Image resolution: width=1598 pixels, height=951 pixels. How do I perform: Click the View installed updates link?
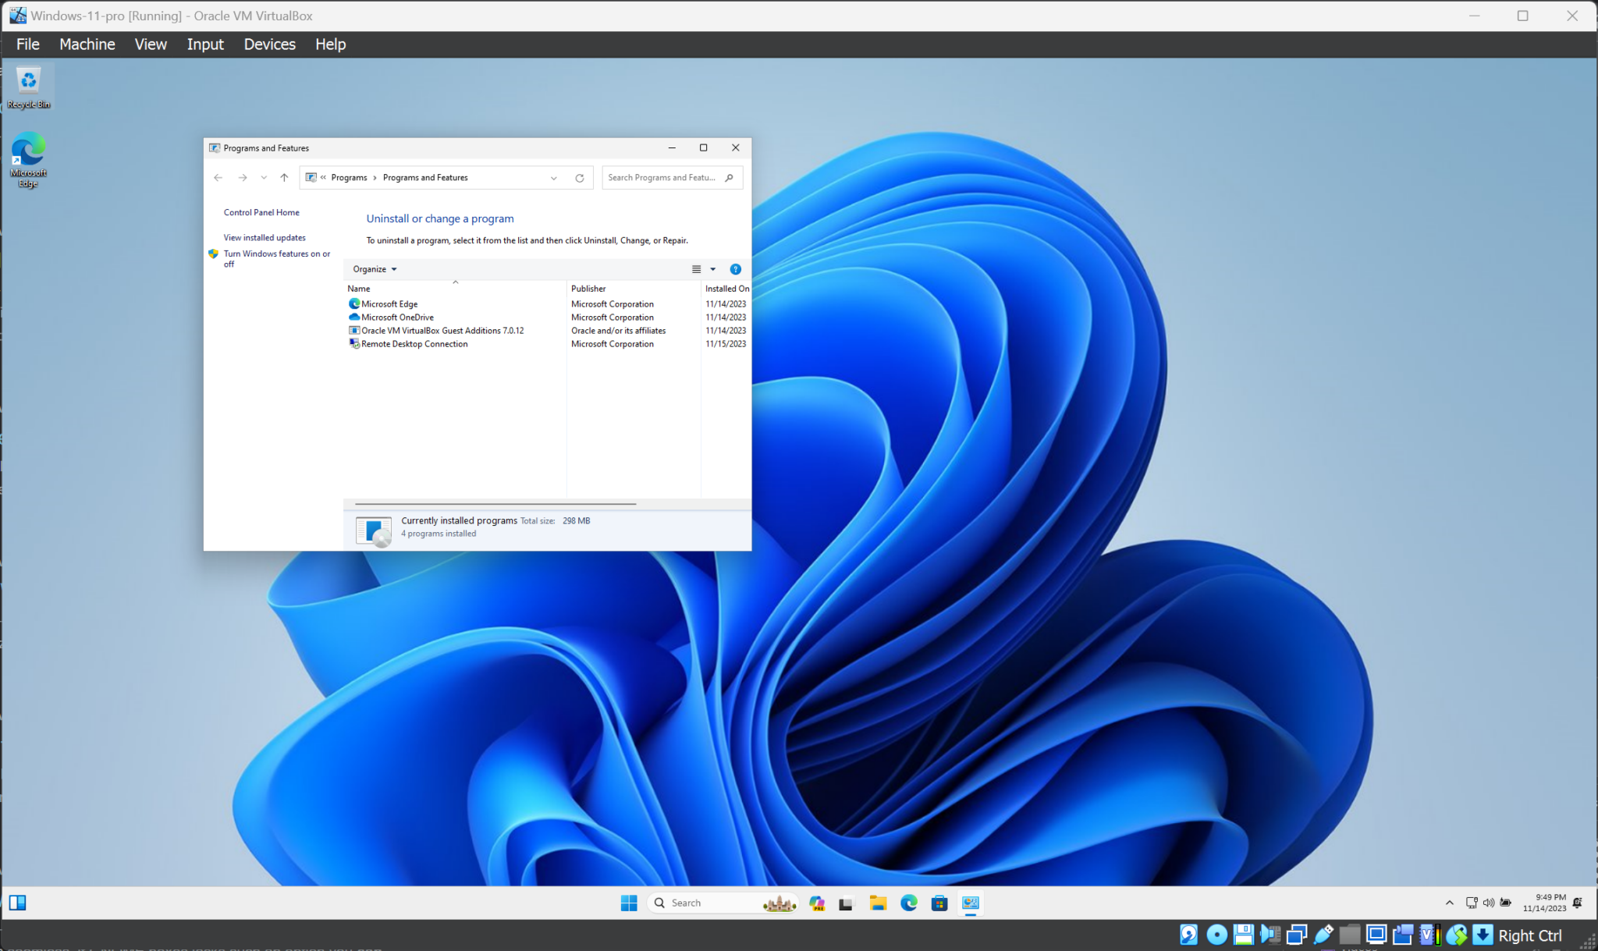point(264,237)
